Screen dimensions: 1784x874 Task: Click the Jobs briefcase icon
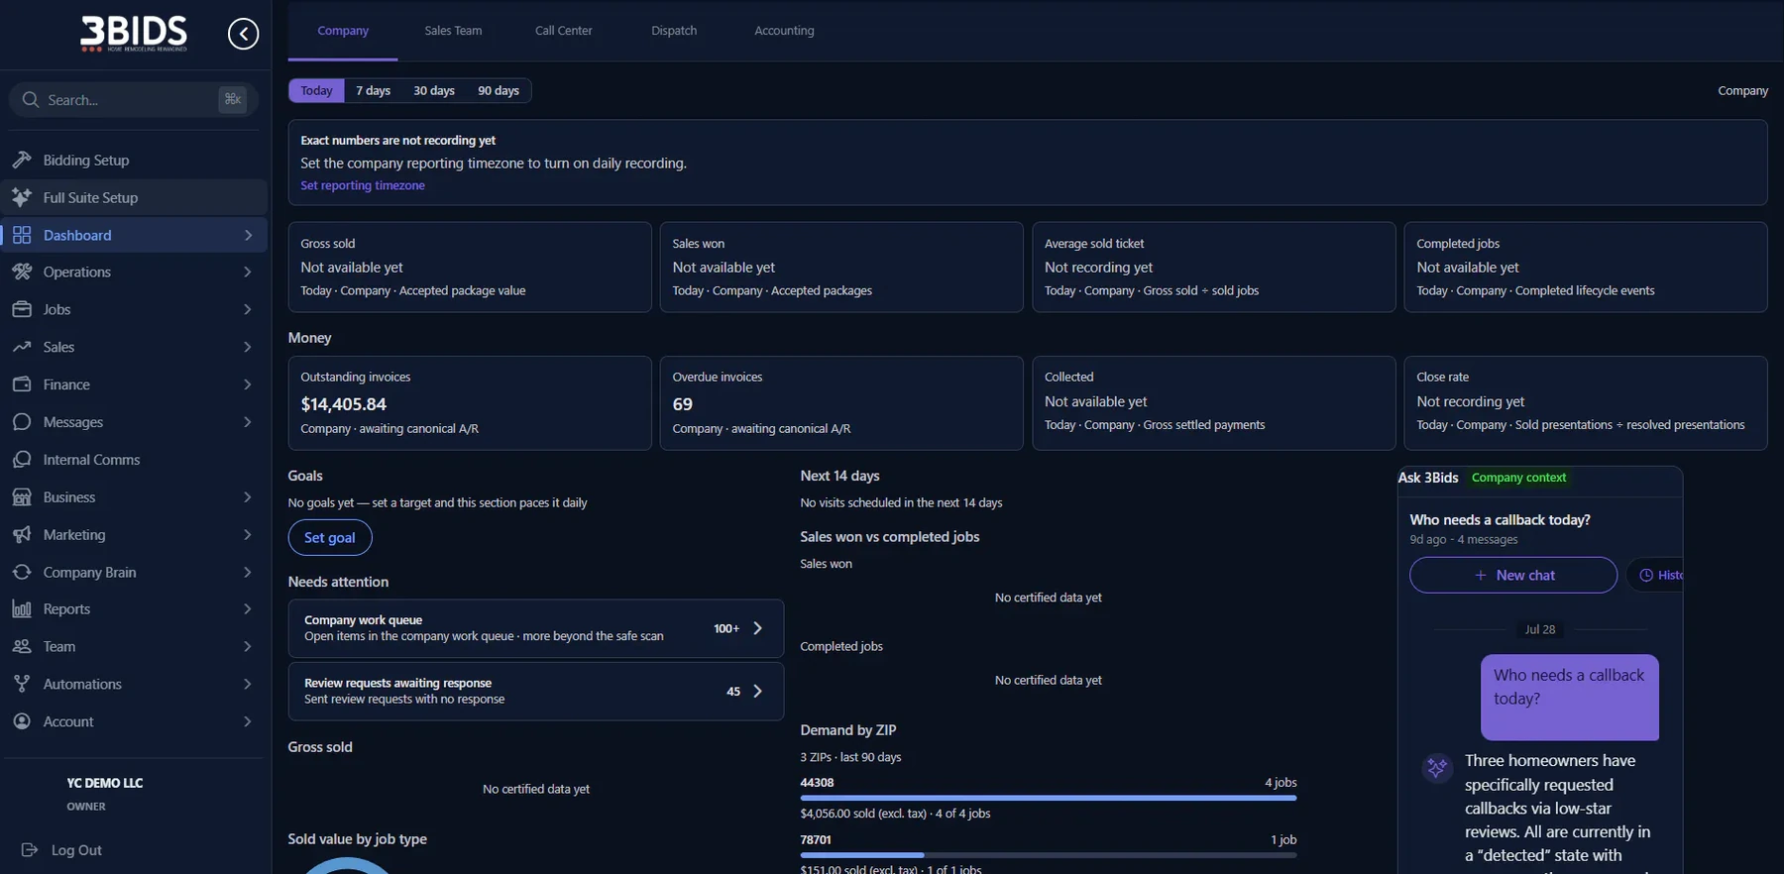22,309
